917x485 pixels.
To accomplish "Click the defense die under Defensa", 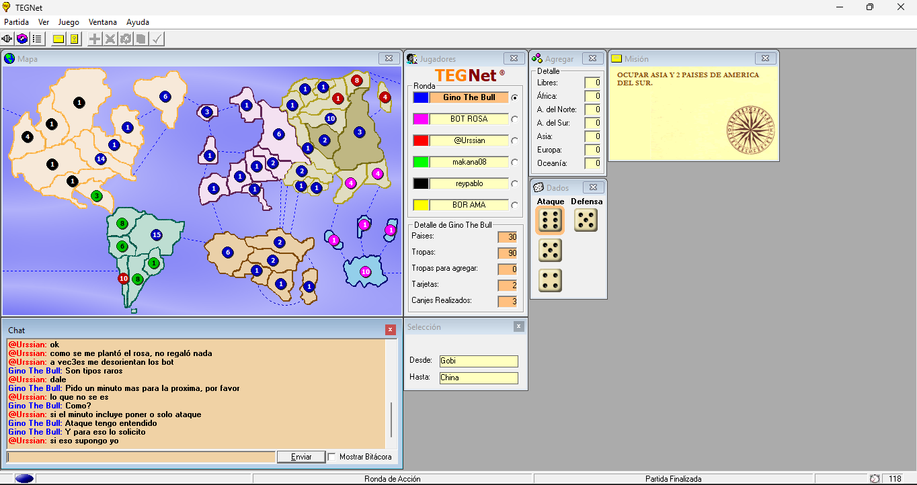I will pos(586,220).
